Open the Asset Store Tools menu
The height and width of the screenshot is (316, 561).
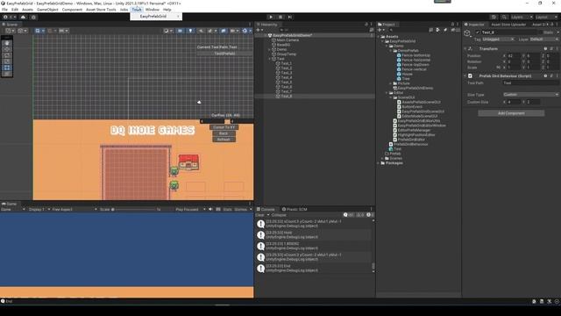point(101,10)
